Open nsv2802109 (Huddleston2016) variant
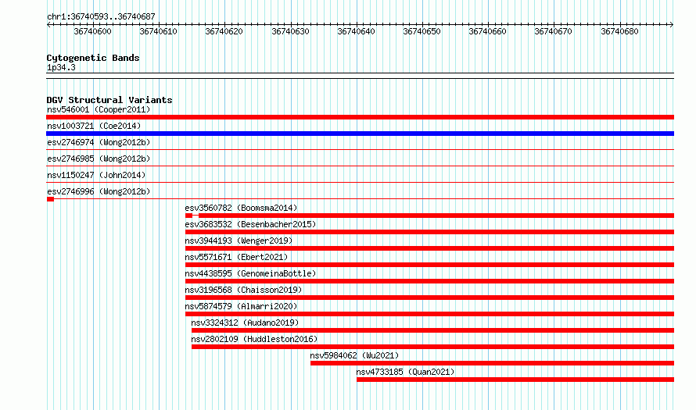 click(x=254, y=339)
